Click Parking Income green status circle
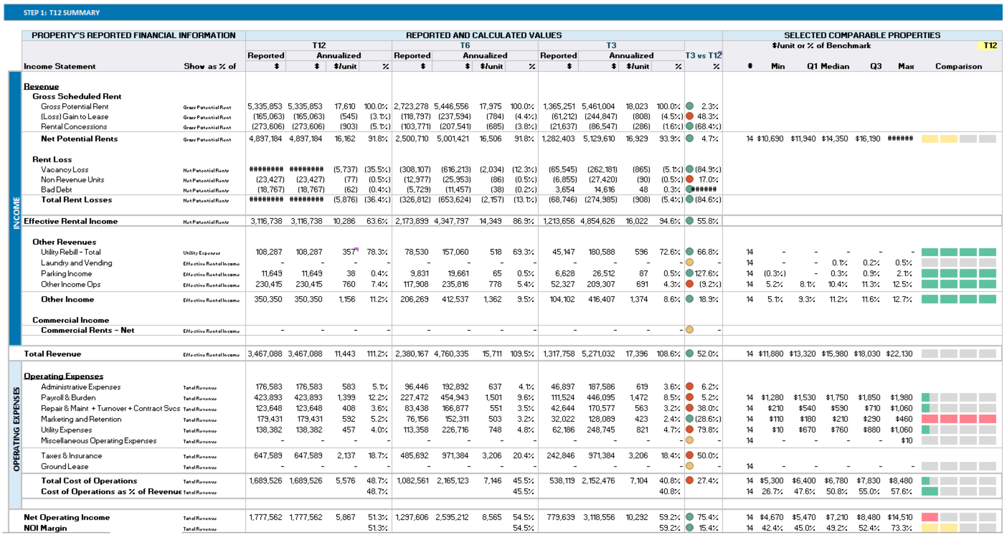The image size is (1007, 538). 690,273
